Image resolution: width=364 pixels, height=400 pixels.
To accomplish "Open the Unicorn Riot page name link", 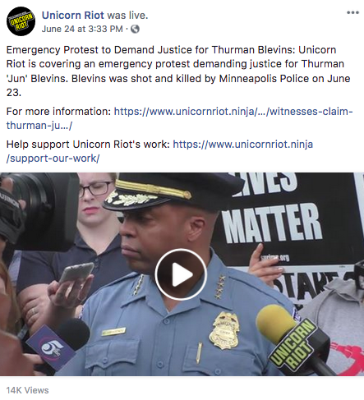I will (x=73, y=16).
